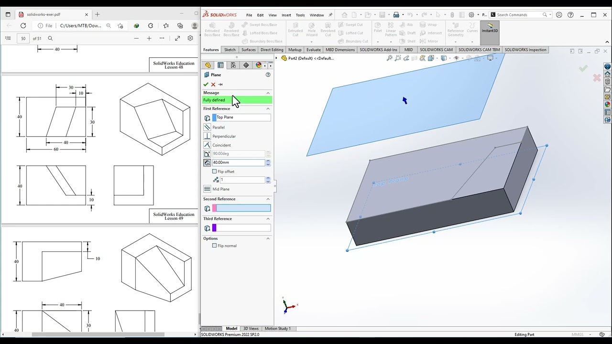Confirm the plane with green checkmark
This screenshot has width=612, height=344.
(x=206, y=85)
